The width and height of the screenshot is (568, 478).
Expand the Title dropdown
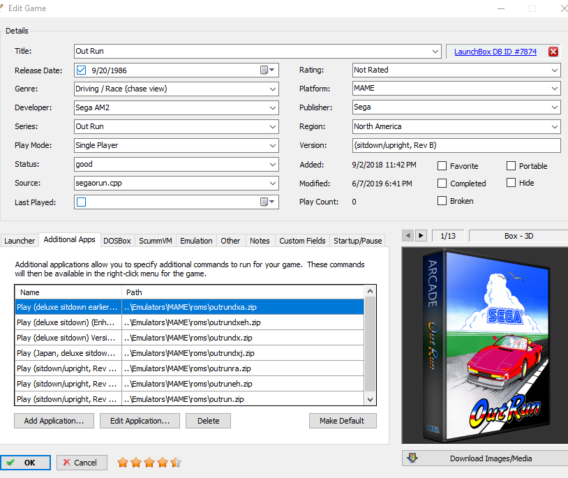[x=435, y=52]
